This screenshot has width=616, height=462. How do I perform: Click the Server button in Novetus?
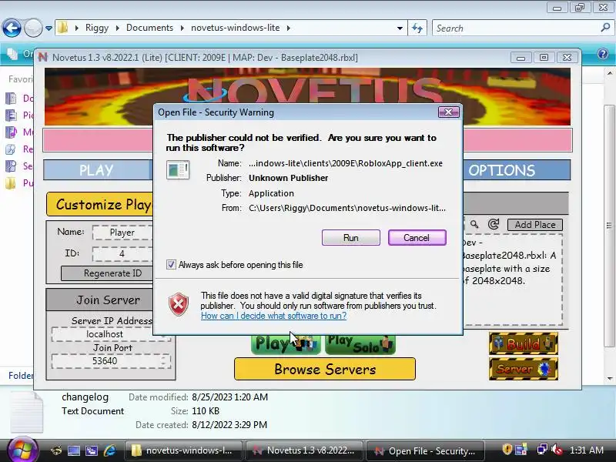pos(524,369)
